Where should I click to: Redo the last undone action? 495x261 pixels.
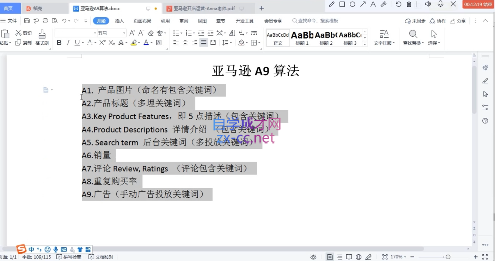(76, 21)
